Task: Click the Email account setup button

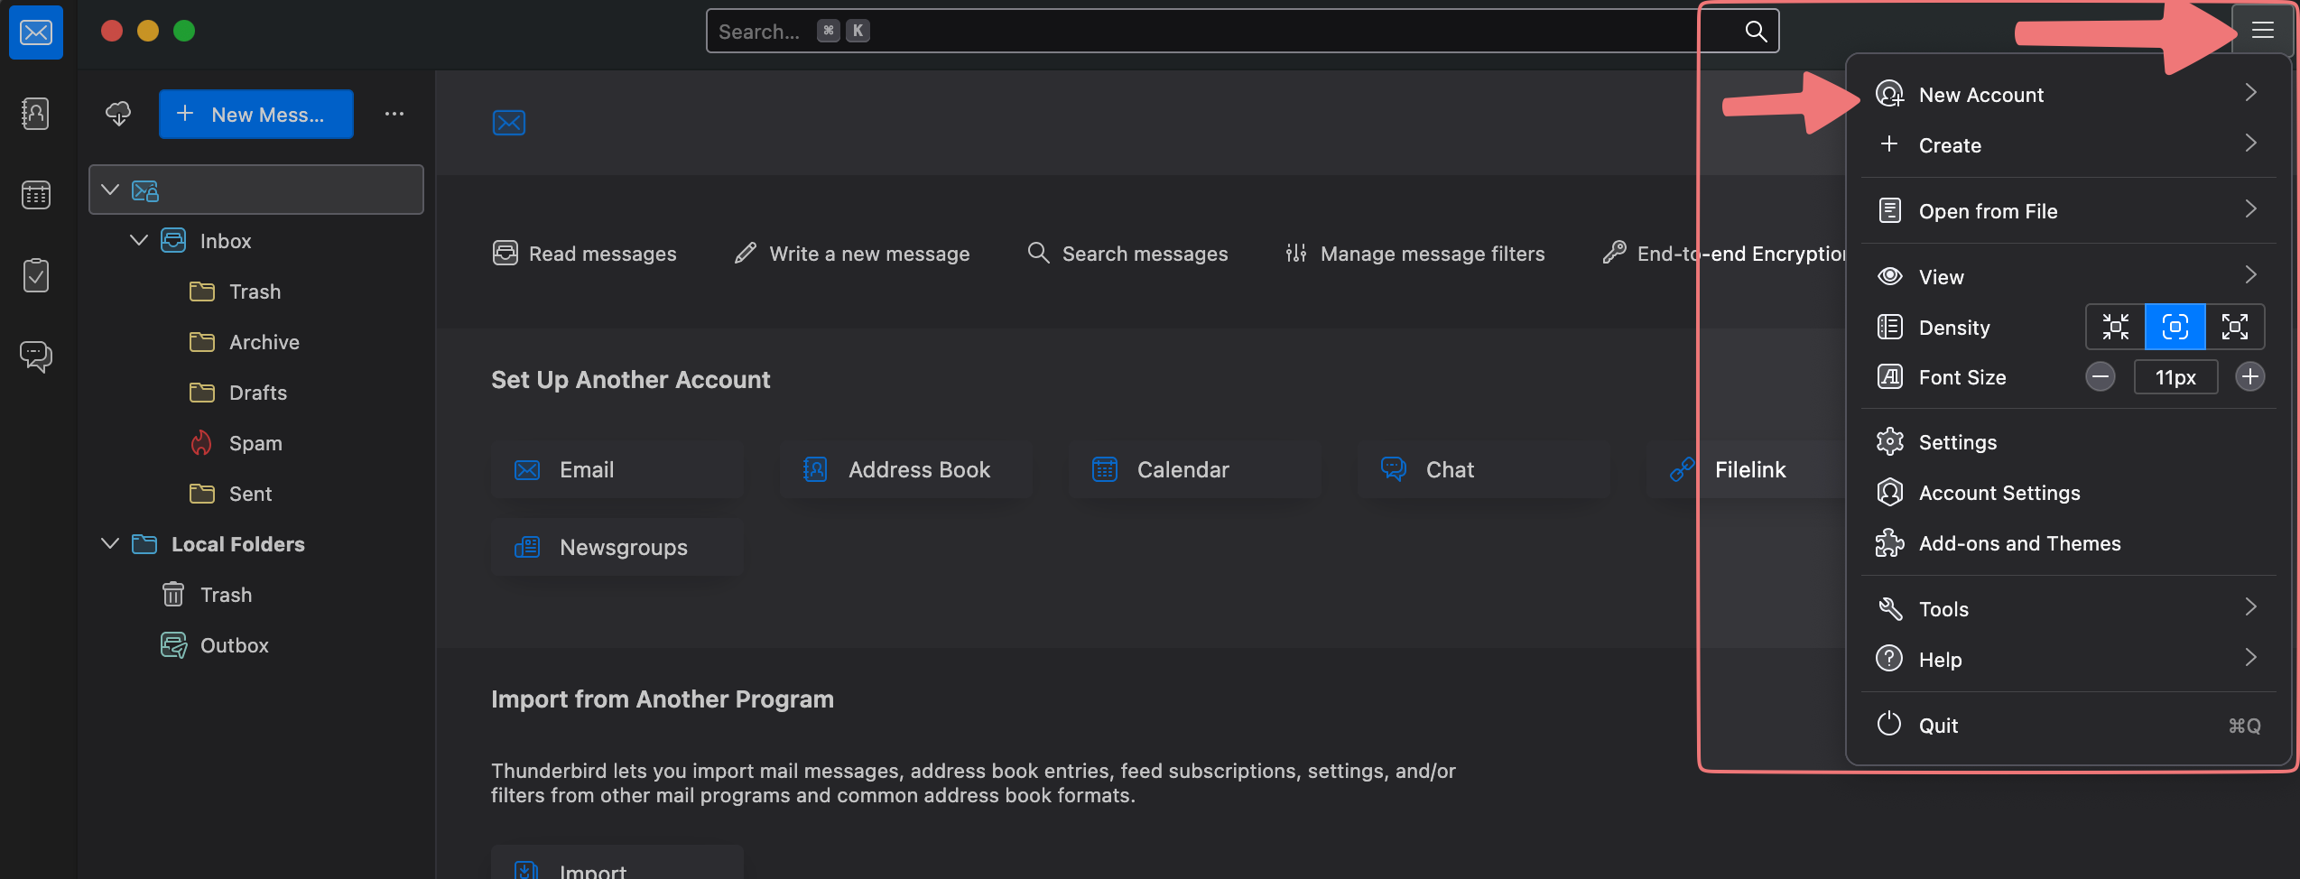Action: coord(617,469)
